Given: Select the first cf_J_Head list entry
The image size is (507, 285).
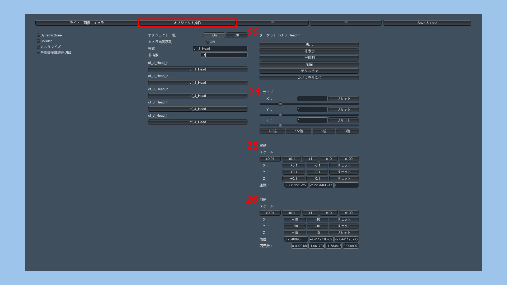Looking at the screenshot, I should click(x=198, y=69).
